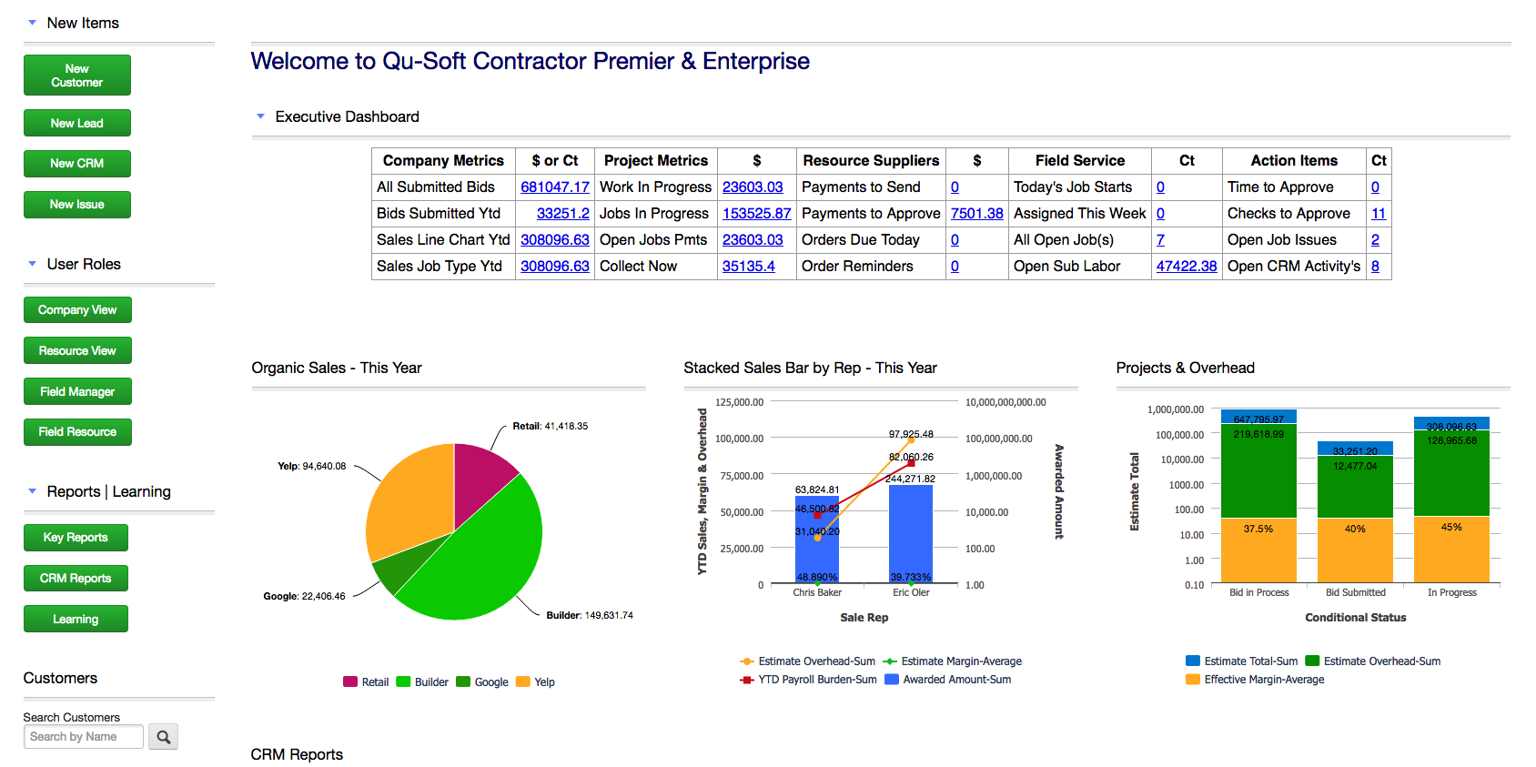
Task: Click the Builder legend swatch
Action: [403, 682]
